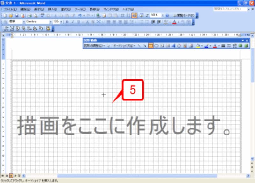Open the dash style options
Viewport: 255px width, 183px height.
[229, 46]
